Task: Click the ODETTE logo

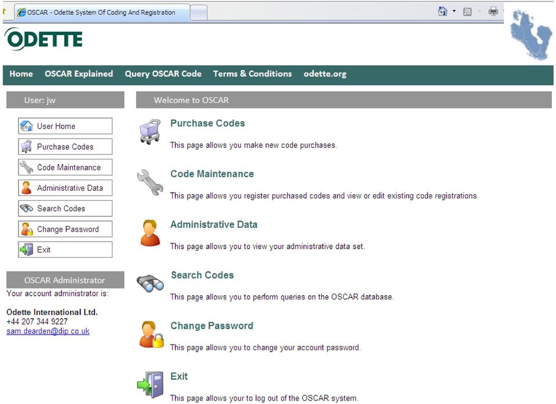Action: (43, 39)
